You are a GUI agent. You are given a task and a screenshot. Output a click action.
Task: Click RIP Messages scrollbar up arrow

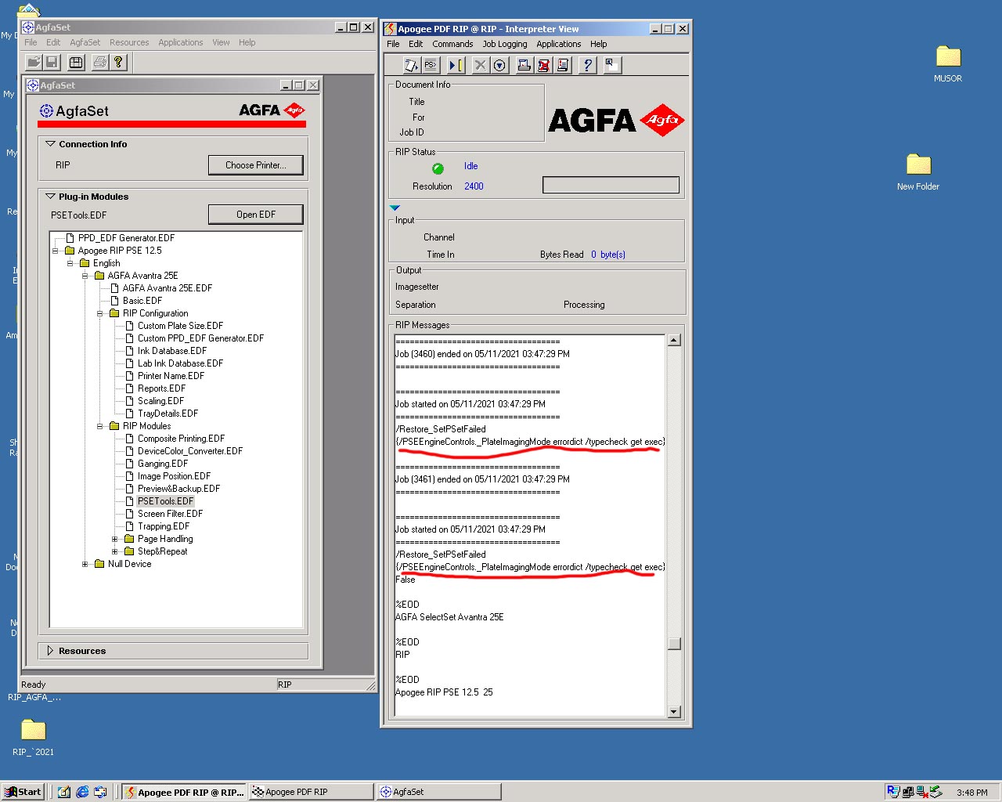(x=674, y=340)
